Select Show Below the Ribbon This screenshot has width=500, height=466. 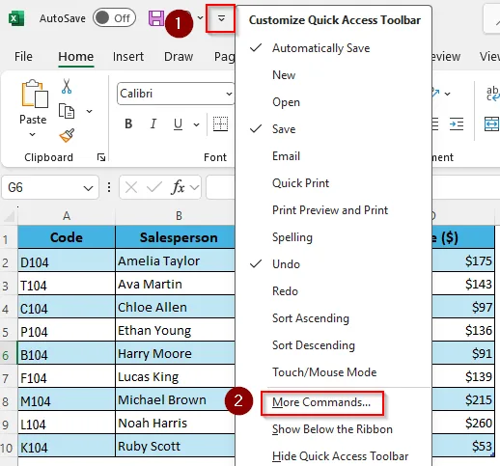pos(333,429)
